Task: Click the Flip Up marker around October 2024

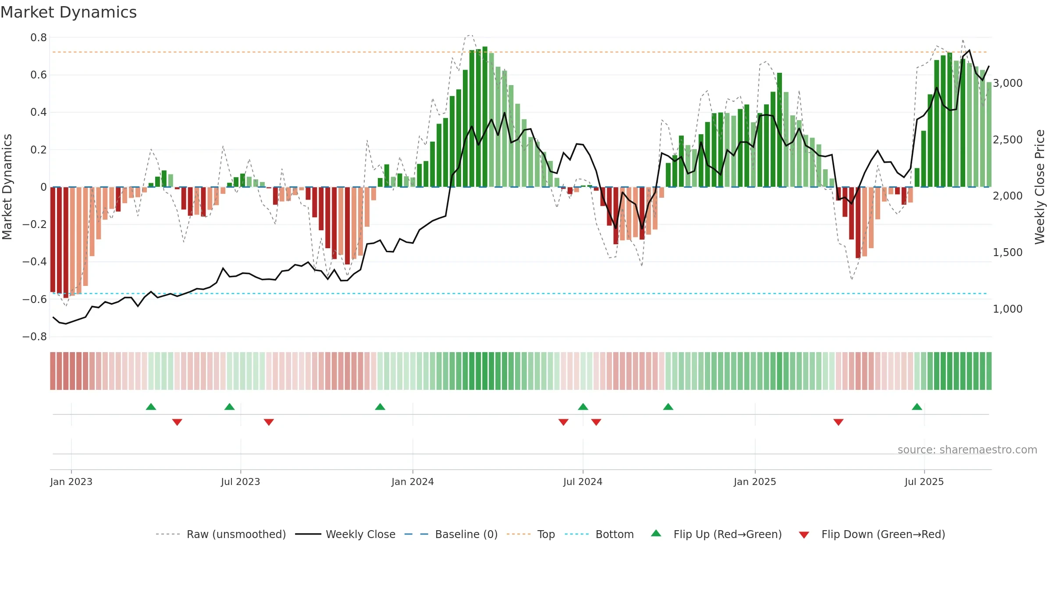Action: tap(668, 407)
